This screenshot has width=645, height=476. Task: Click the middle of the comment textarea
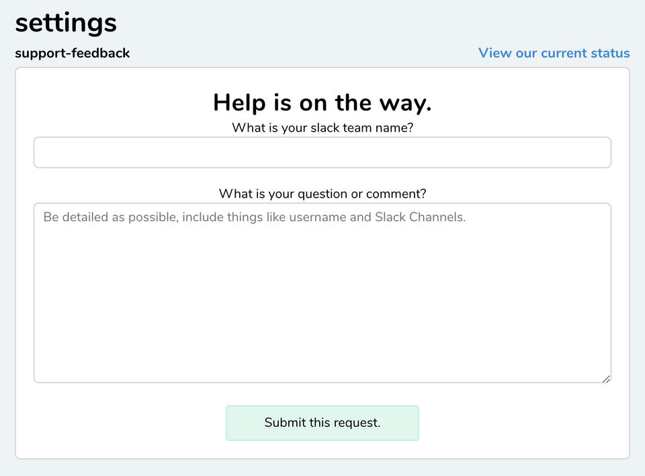pos(322,293)
